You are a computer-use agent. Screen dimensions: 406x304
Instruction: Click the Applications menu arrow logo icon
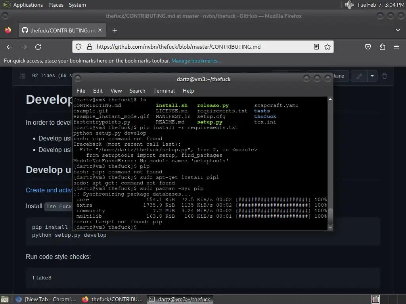6,5
